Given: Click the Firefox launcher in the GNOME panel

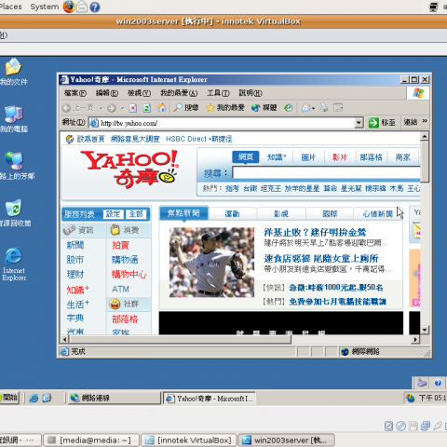Looking at the screenshot, I should coord(69,7).
